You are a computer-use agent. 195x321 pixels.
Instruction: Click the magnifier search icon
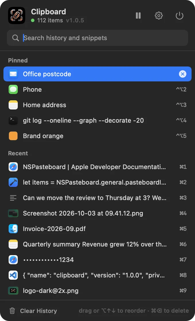(x=15, y=38)
